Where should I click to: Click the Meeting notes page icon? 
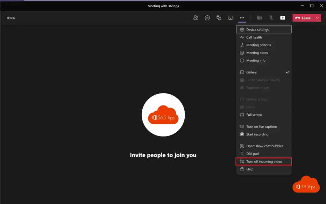click(x=242, y=53)
